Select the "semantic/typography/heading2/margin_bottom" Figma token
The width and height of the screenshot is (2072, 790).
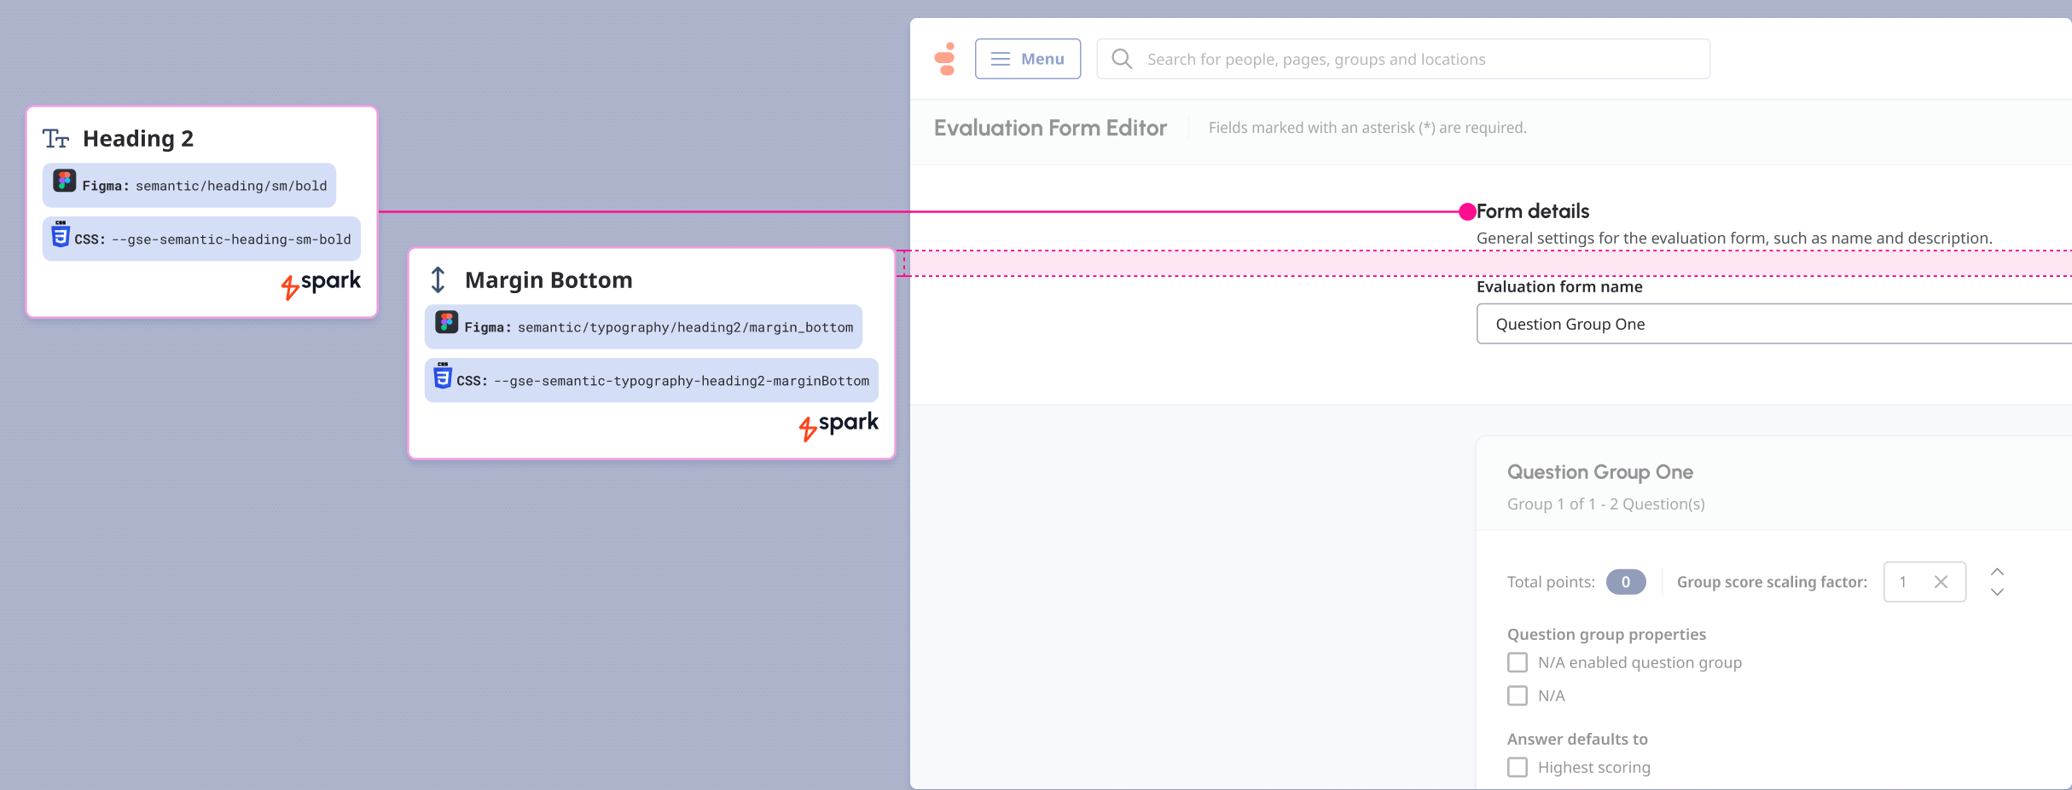[x=685, y=327]
